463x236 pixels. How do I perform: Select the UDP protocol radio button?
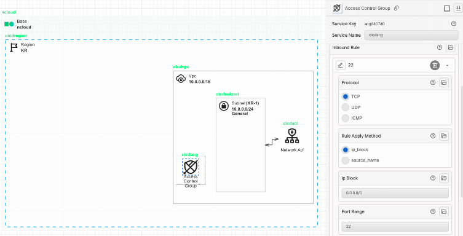pyautogui.click(x=345, y=107)
